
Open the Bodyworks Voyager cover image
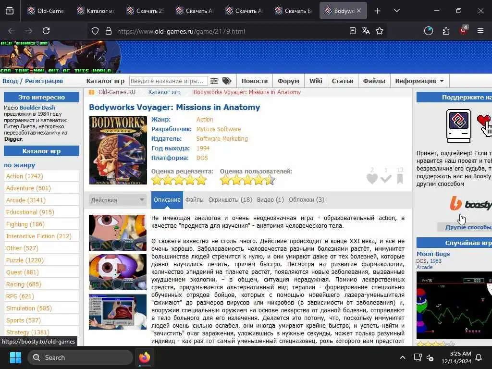(x=118, y=150)
